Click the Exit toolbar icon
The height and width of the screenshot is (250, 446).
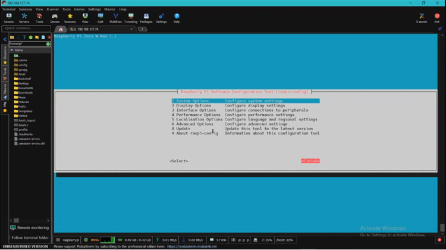click(437, 18)
